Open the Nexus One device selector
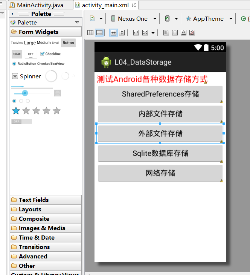The height and width of the screenshot is (275, 250). point(134,18)
